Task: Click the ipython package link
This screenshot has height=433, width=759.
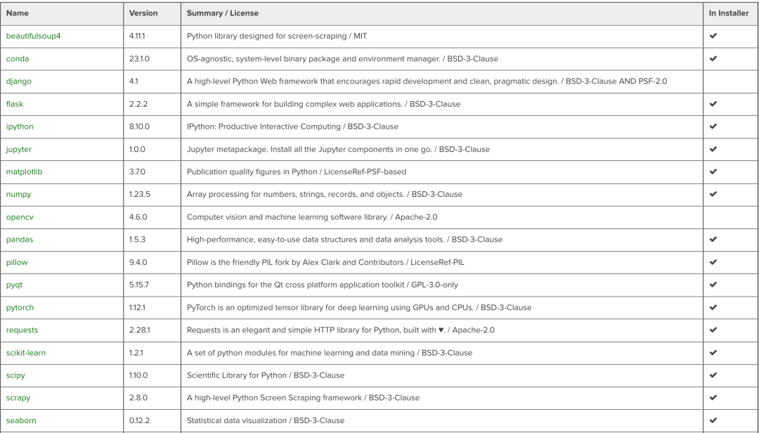Action: pyautogui.click(x=20, y=127)
